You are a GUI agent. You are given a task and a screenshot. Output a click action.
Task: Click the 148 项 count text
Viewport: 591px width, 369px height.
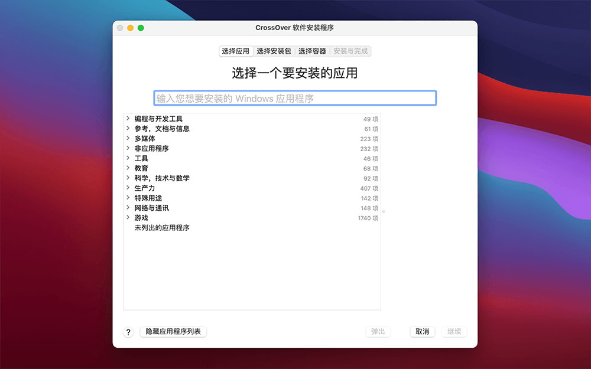369,208
